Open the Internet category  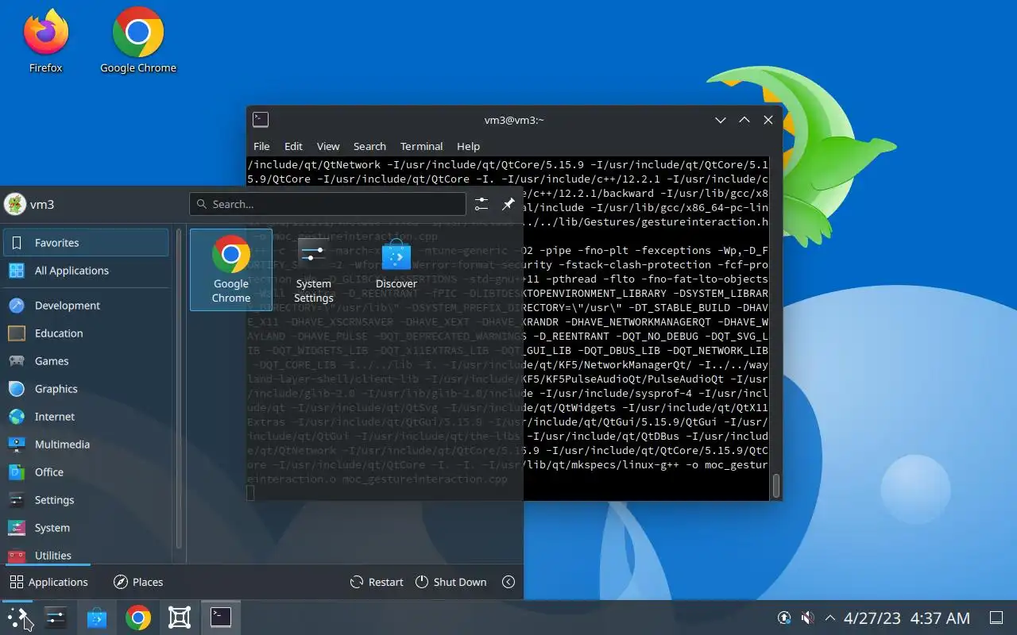86,417
